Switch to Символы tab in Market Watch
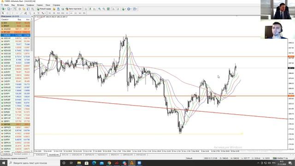295x166 pixels. pyautogui.click(x=6, y=154)
